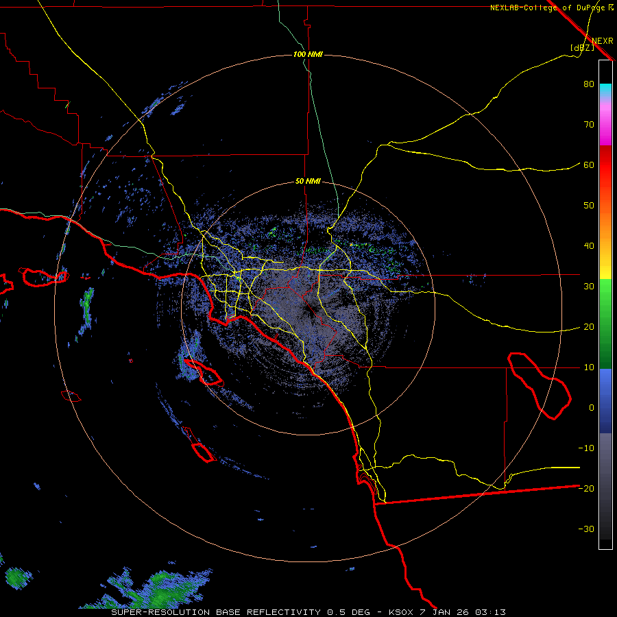Screen dimensions: 617x617
Task: Select the 50 NMI range ring label
Action: 308,182
